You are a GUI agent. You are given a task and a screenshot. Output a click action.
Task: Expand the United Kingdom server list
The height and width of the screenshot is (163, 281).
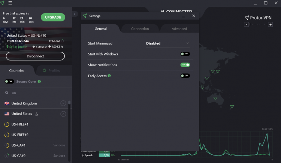pos(63,103)
